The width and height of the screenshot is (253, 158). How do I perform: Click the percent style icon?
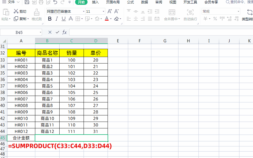tap(215, 19)
